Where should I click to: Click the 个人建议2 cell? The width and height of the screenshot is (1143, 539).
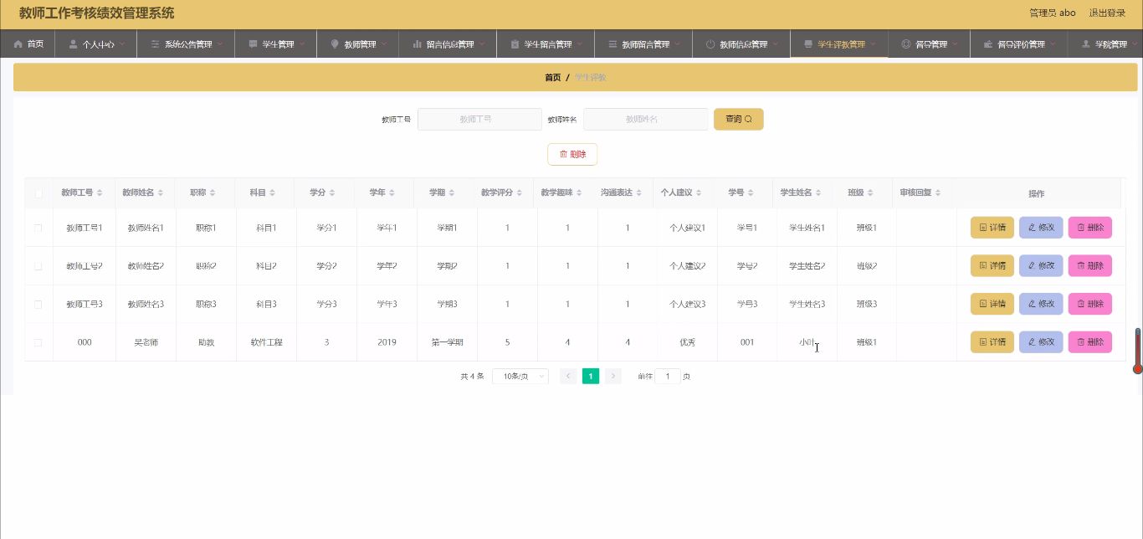pyautogui.click(x=687, y=266)
